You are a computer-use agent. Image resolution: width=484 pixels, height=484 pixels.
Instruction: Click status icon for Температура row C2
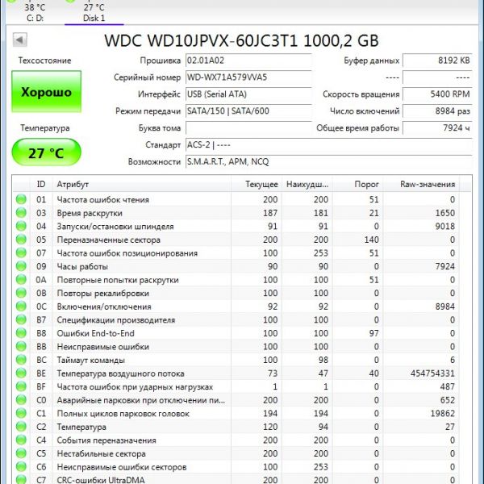tap(21, 427)
